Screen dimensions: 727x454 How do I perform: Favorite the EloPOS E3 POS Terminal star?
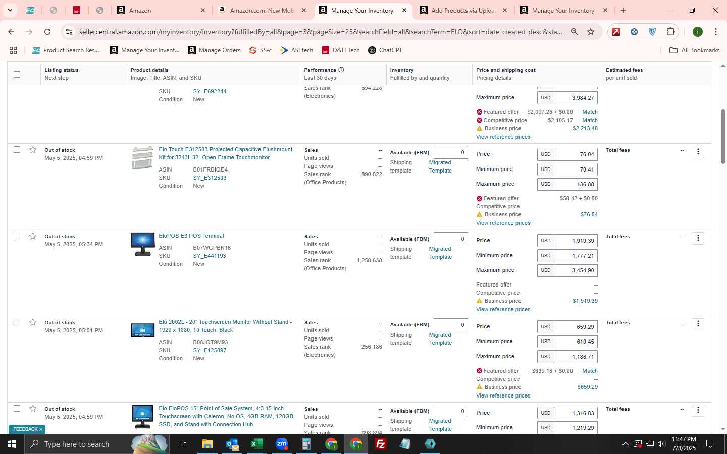pyautogui.click(x=33, y=236)
